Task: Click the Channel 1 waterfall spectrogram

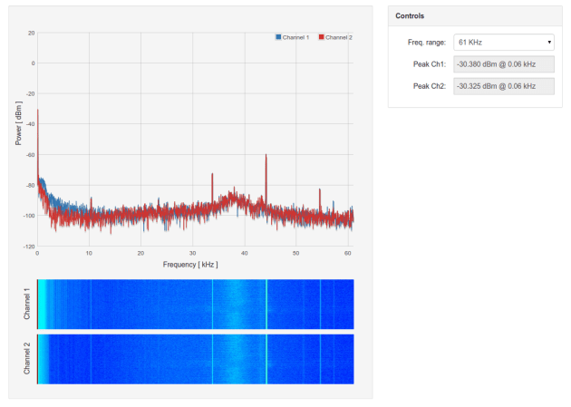Action: 196,305
